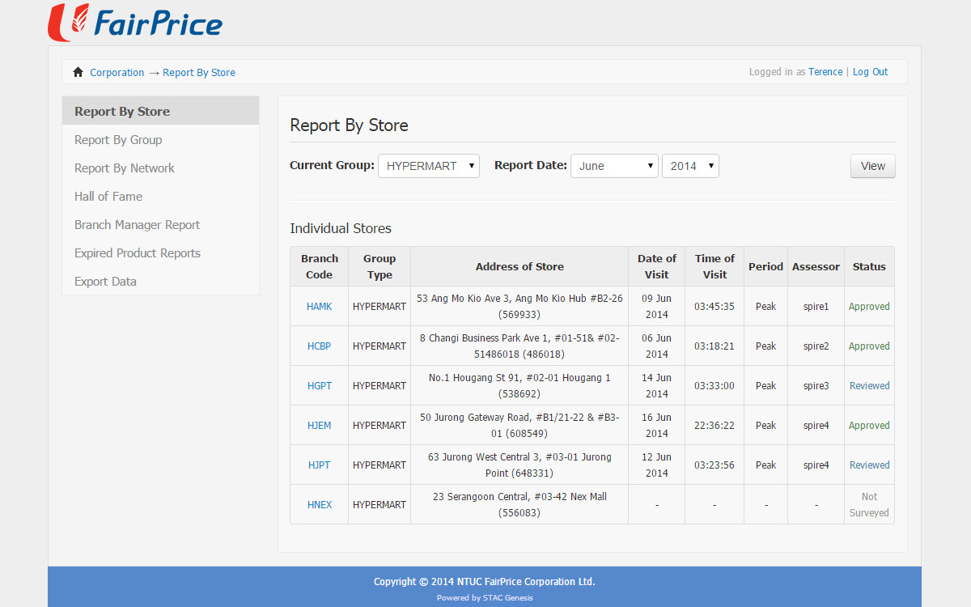
Task: Click the spire1 assessor cell
Action: 816,306
